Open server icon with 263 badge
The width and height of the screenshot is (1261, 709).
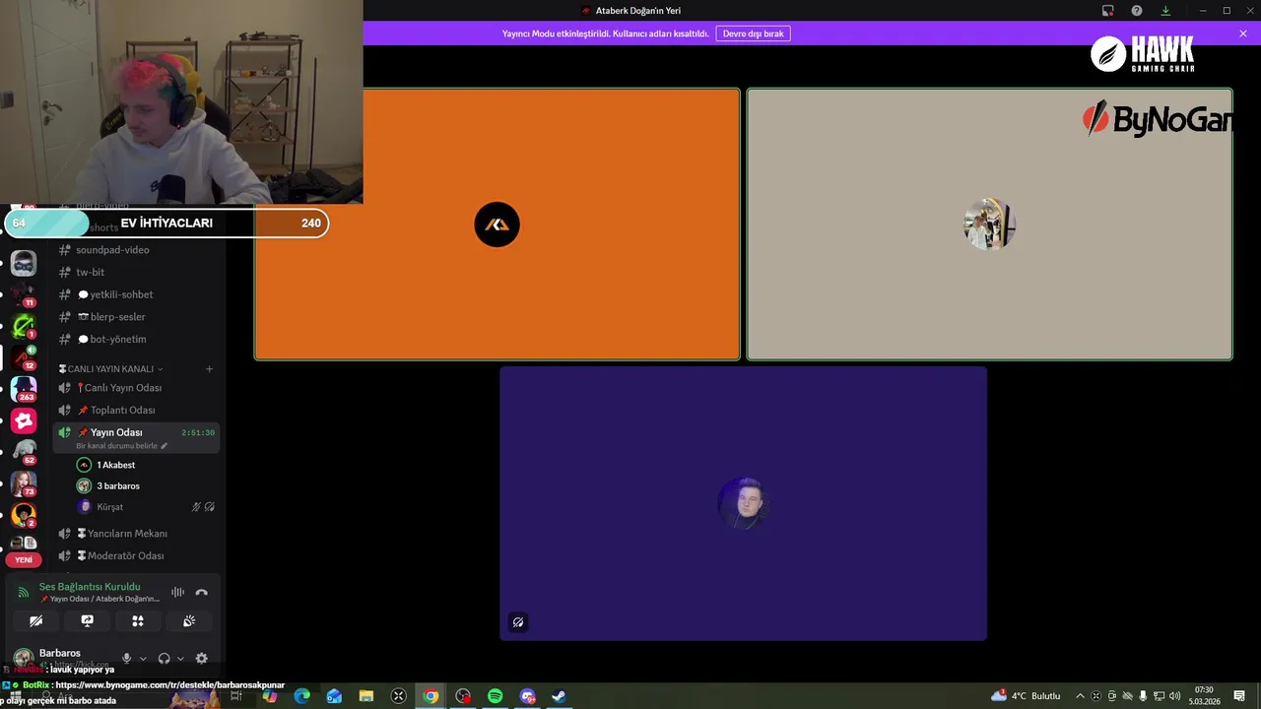[x=24, y=388]
